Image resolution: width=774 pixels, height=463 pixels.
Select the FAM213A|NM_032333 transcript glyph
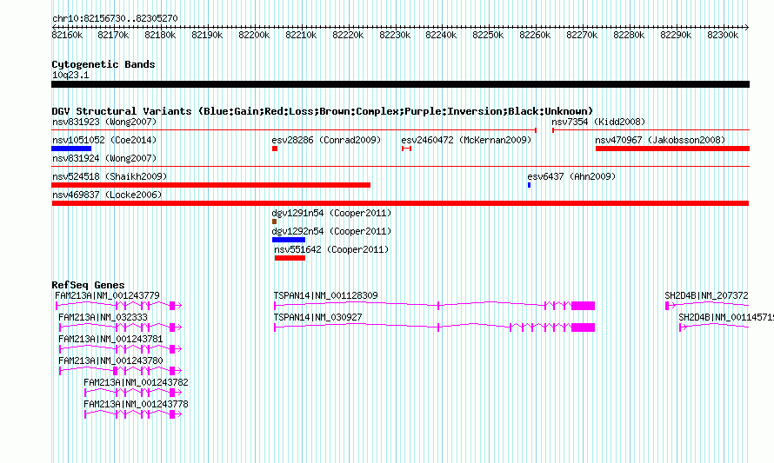(x=120, y=327)
